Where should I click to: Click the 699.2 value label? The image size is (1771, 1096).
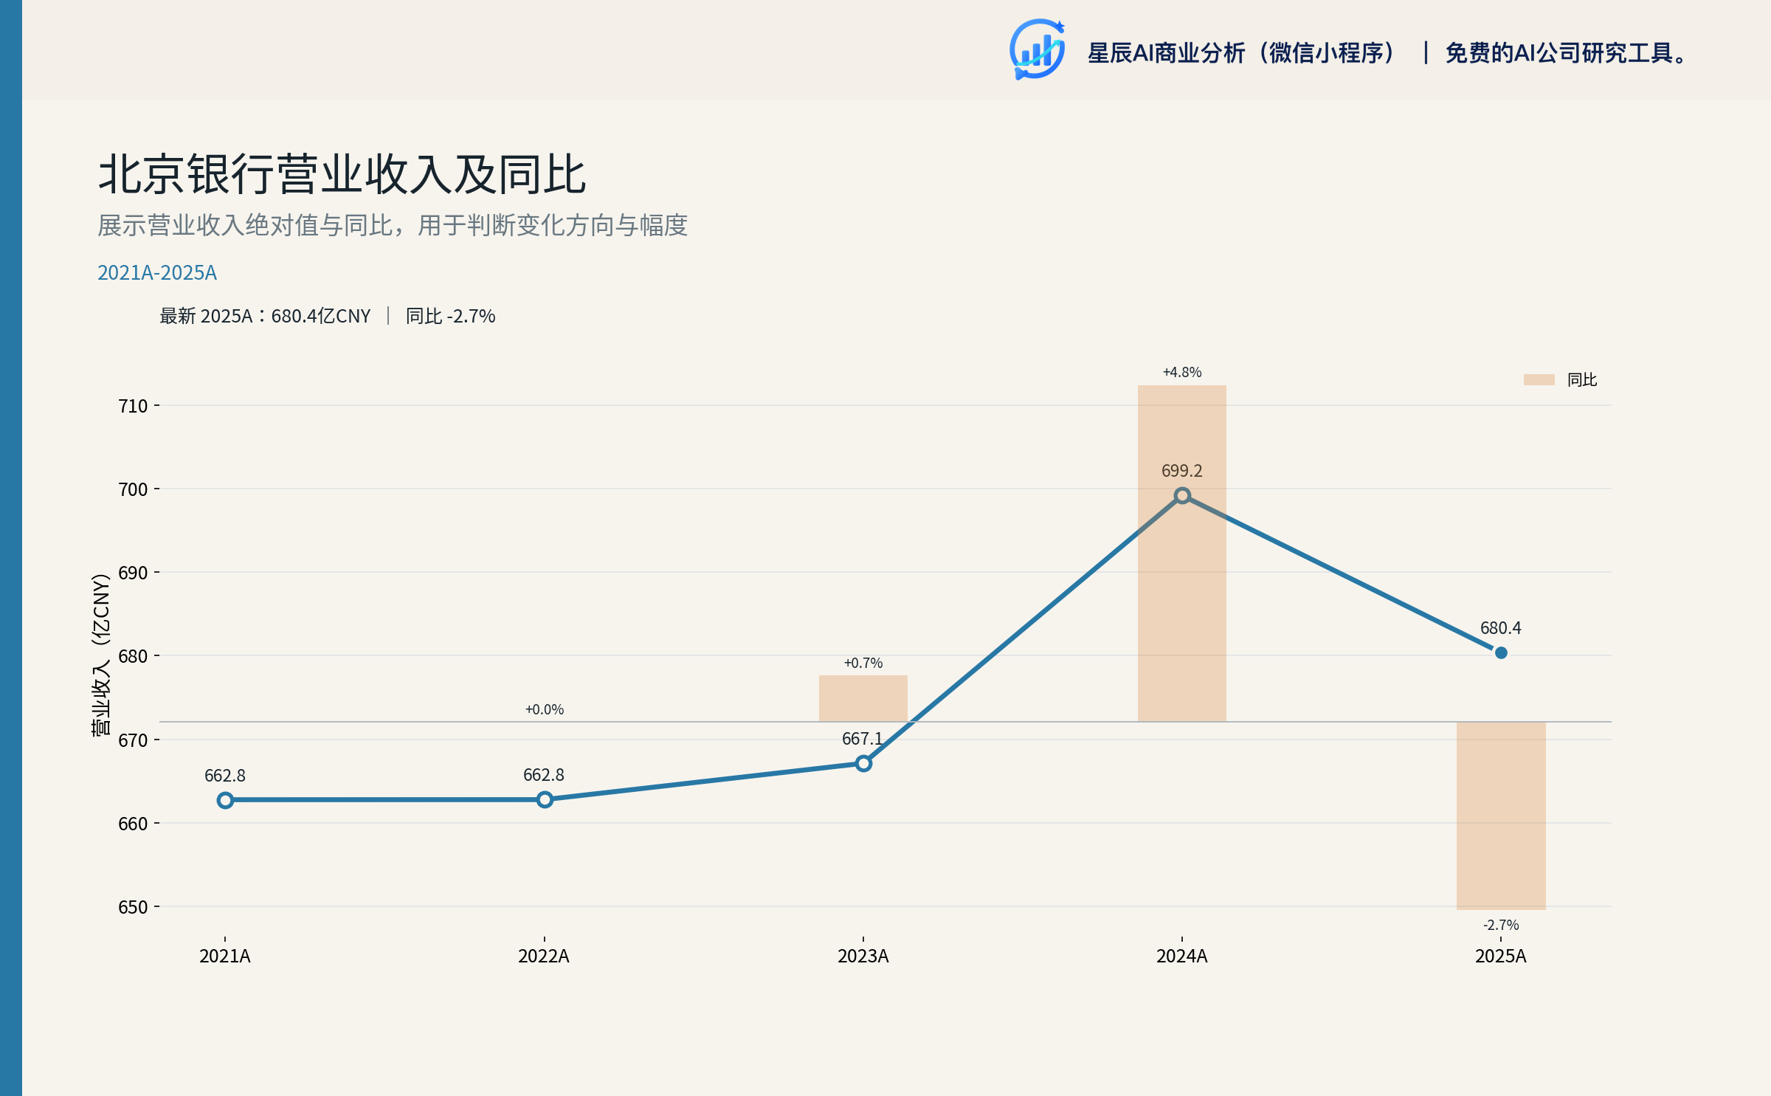pos(1182,471)
